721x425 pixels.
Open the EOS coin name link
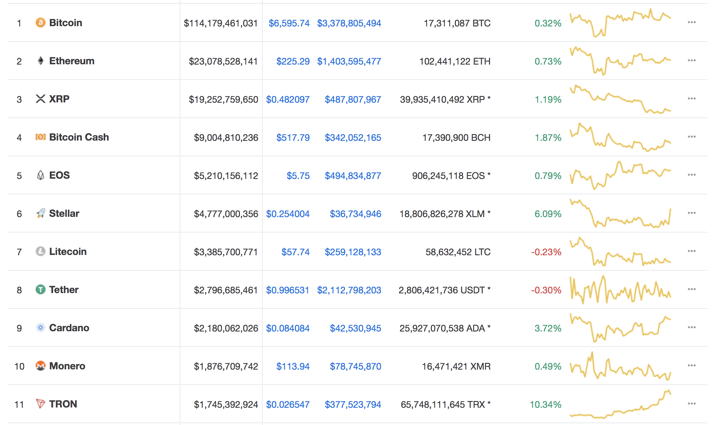59,175
